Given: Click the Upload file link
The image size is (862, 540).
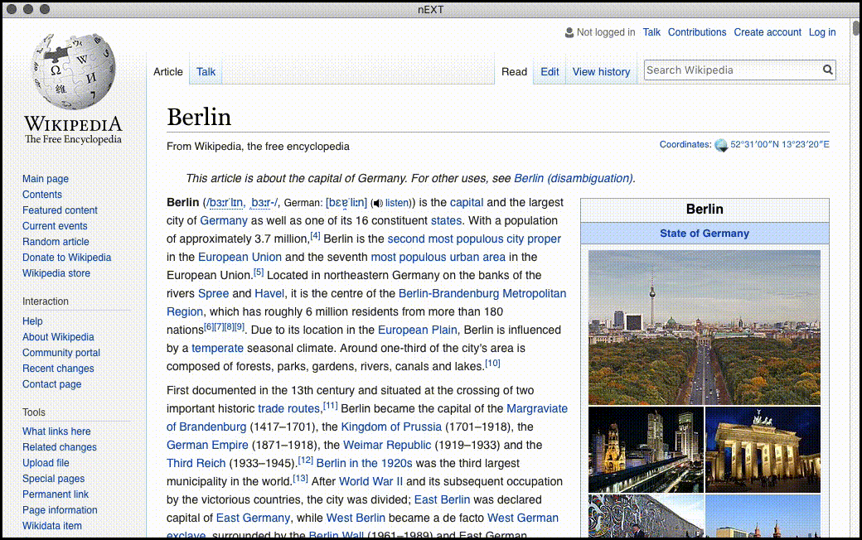Looking at the screenshot, I should pos(46,463).
